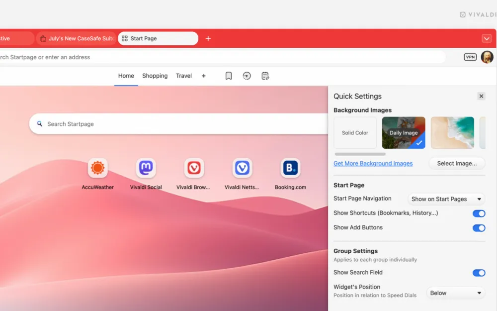Click the Select Image... button
497x311 pixels.
coord(457,163)
